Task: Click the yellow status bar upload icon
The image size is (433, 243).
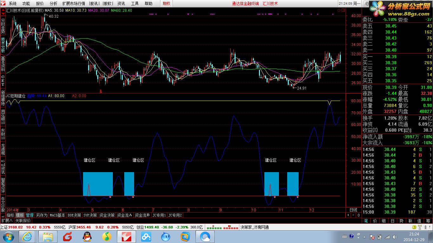Action: [x=414, y=227]
